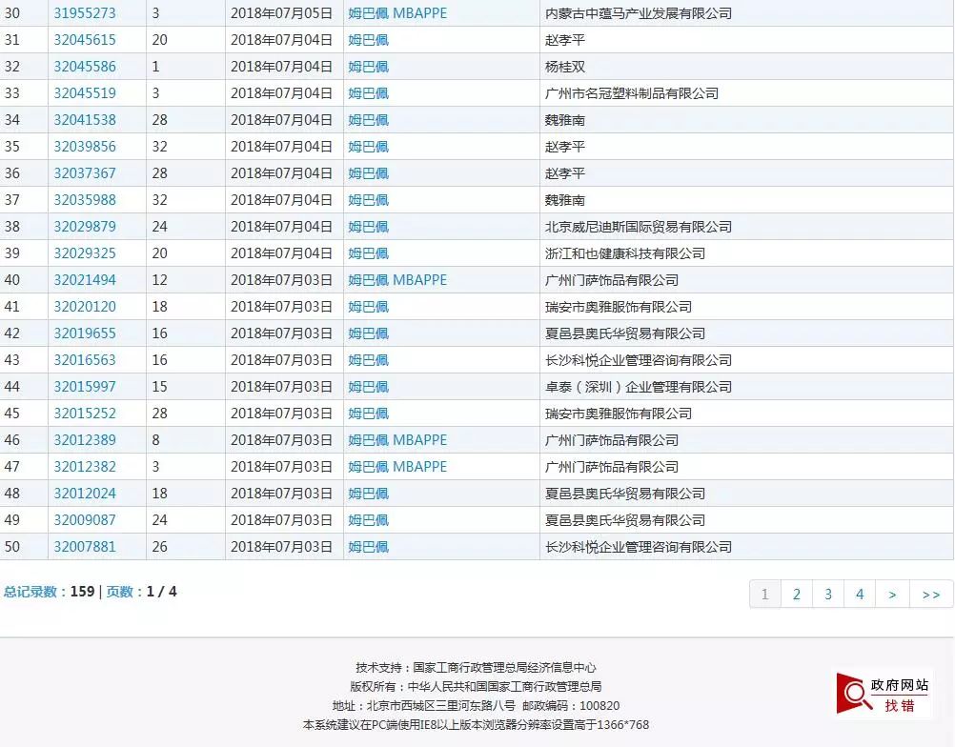Screen dimensions: 955x747
Task: Select footer address 北京市西城区三里河东路八号
Action: pos(441,706)
